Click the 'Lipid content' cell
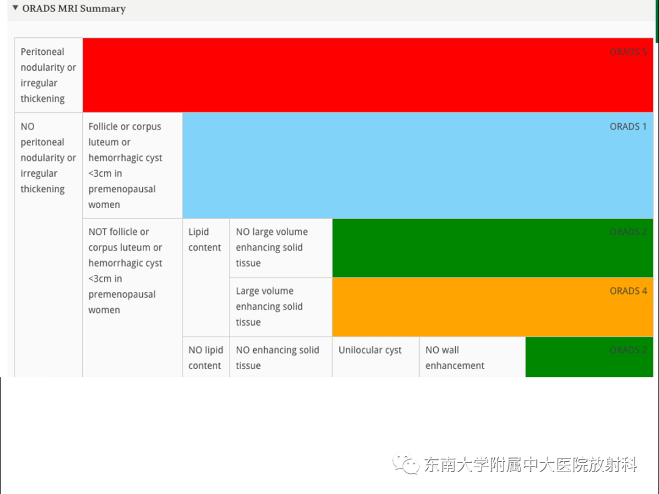The width and height of the screenshot is (659, 494). 206,277
